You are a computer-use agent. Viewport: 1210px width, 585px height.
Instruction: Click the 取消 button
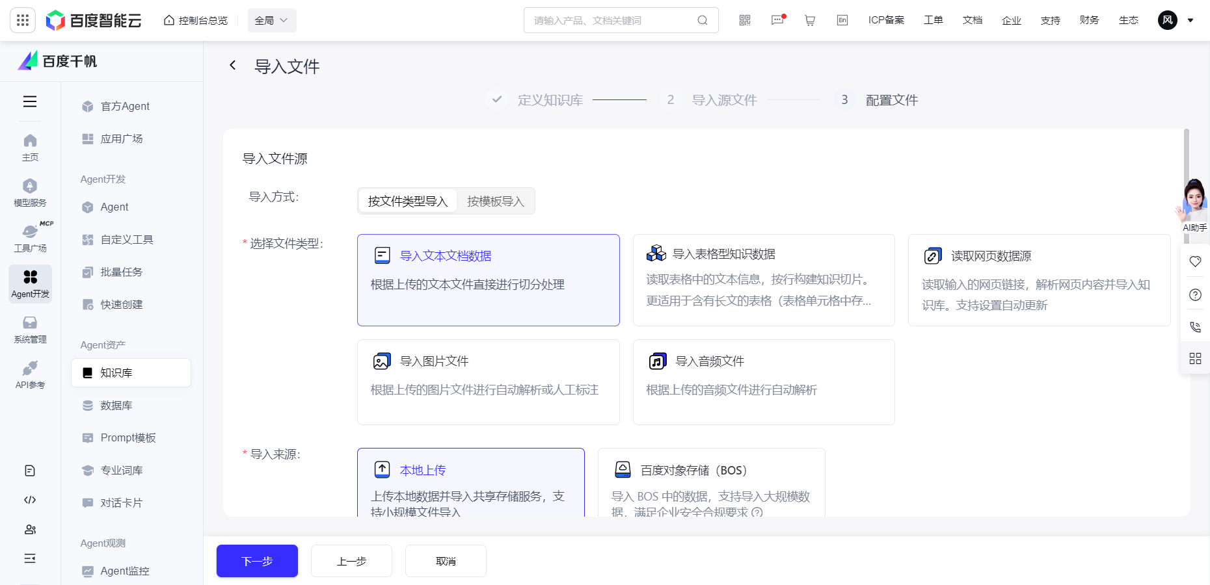[446, 561]
